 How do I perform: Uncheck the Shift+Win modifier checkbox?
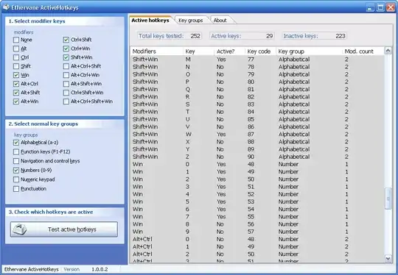click(x=66, y=57)
